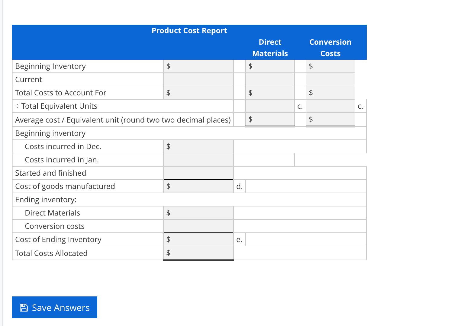The height and width of the screenshot is (326, 461).
Task: Click the Current total cost field
Action: click(x=198, y=79)
